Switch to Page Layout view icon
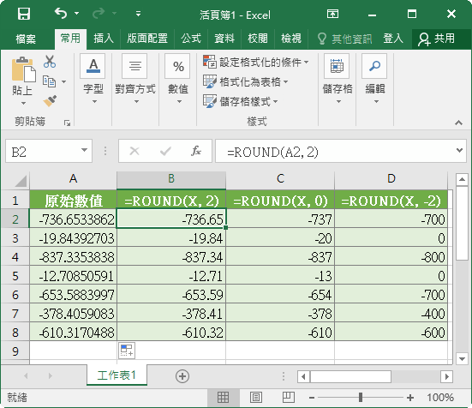472x408 pixels. (x=256, y=398)
